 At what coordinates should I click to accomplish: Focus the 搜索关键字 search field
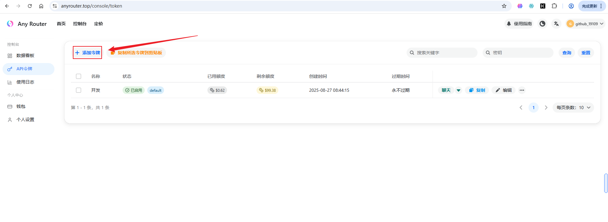pos(442,53)
